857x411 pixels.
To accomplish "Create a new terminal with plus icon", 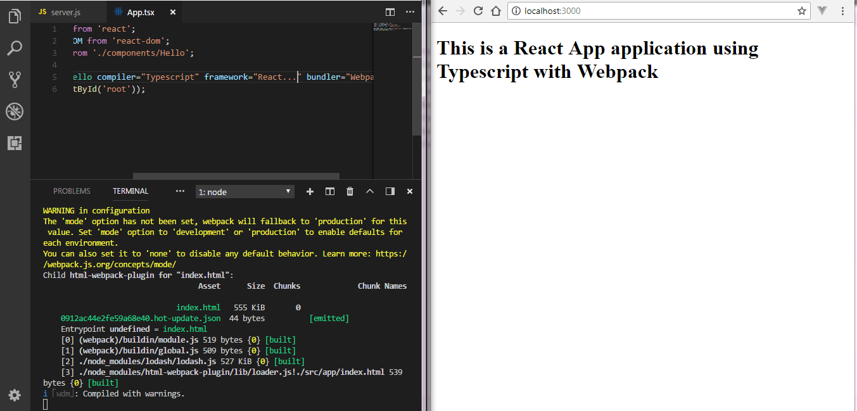I will (310, 191).
